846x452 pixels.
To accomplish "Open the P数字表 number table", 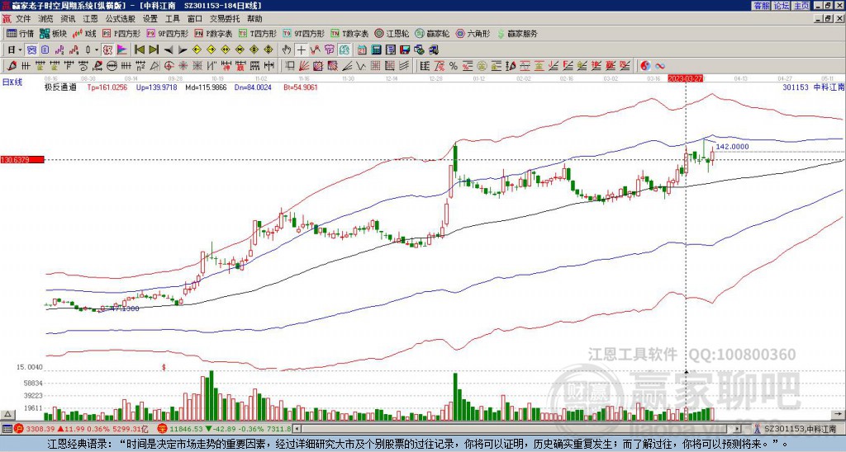I will point(214,33).
